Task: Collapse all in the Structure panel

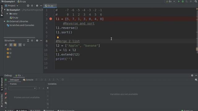Action: click(x=32, y=40)
